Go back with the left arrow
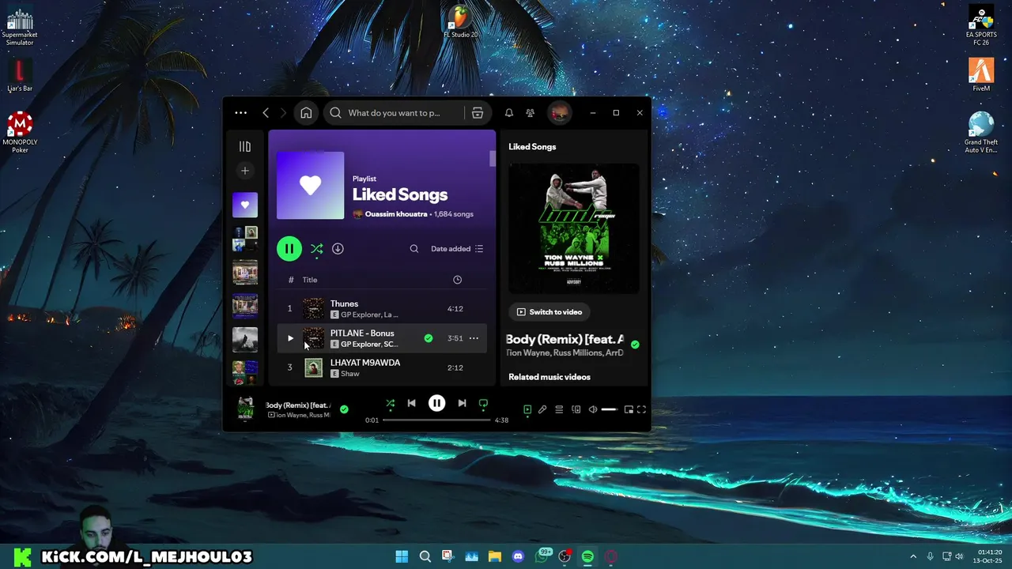1012x569 pixels. click(x=266, y=113)
